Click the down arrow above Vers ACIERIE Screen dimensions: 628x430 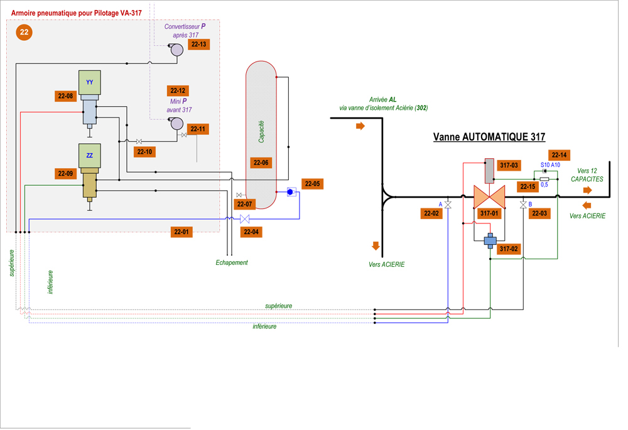point(376,246)
